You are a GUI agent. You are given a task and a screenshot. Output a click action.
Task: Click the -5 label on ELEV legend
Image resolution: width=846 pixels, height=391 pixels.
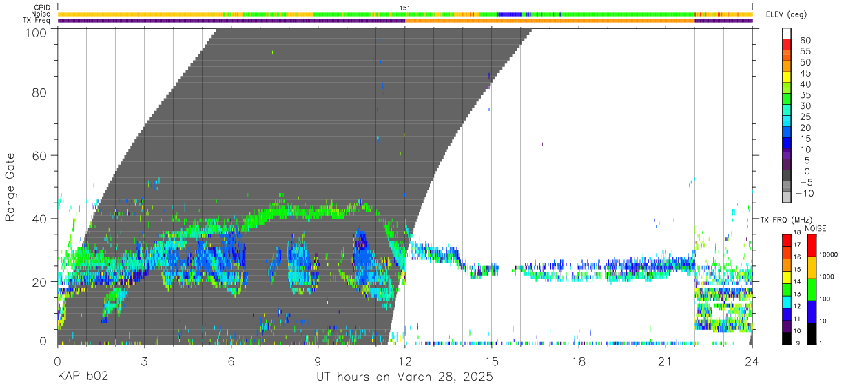[x=805, y=183]
